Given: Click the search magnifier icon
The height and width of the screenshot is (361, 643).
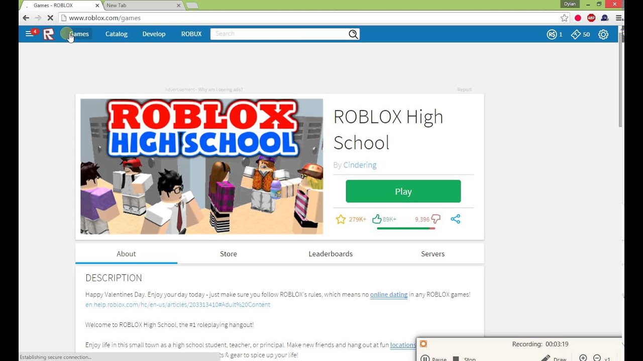Looking at the screenshot, I should [353, 34].
